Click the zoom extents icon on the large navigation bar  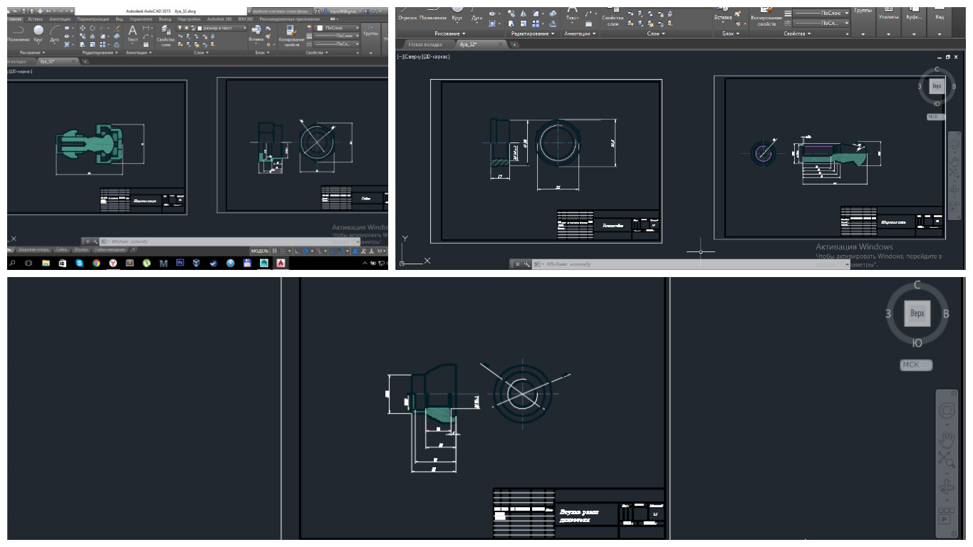947,459
